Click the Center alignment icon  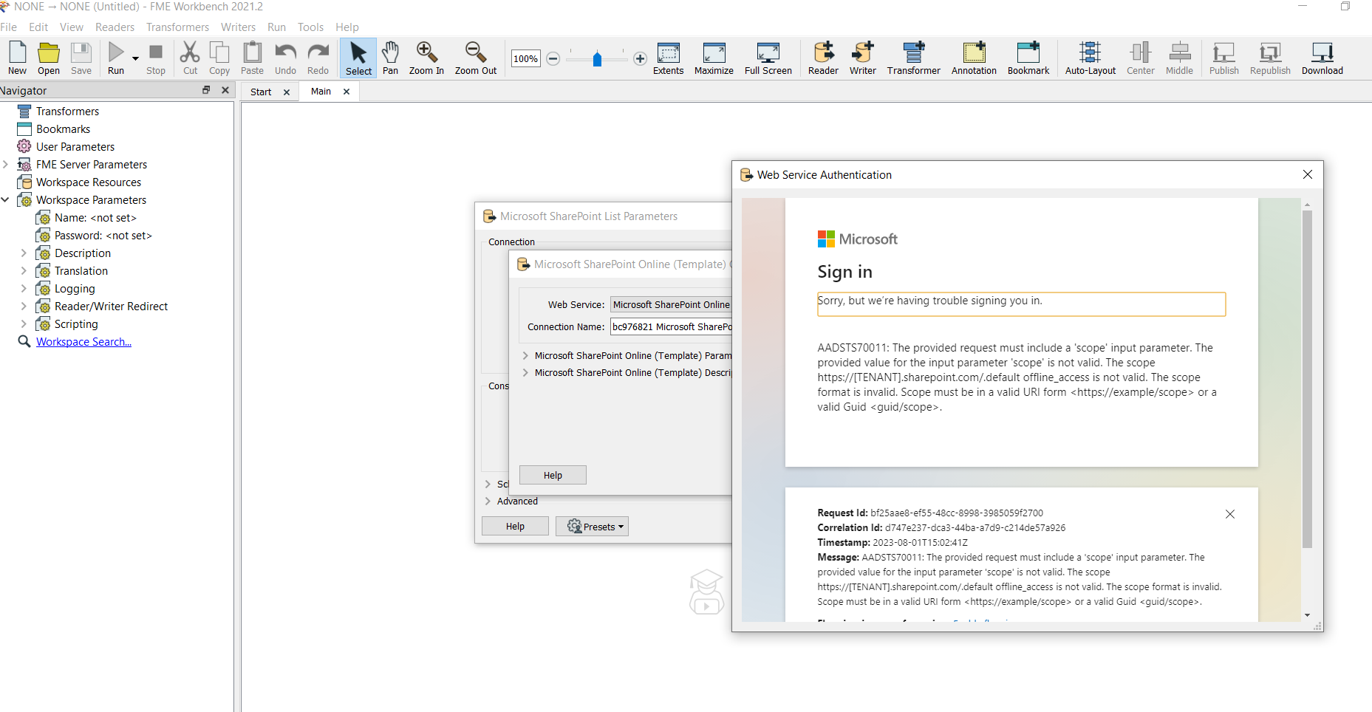1141,58
